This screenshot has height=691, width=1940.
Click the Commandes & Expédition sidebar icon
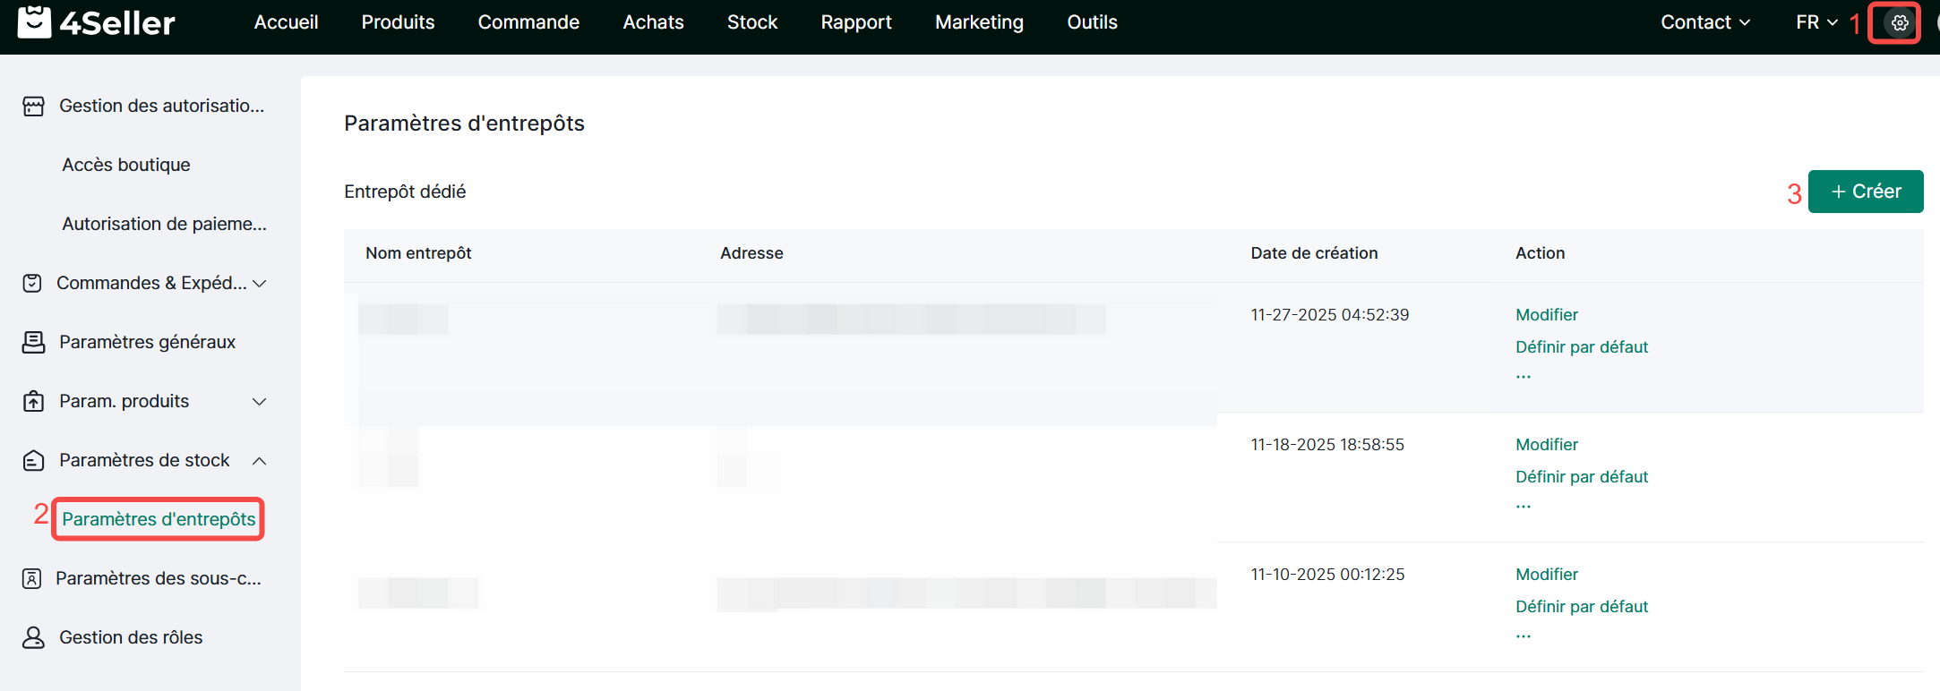pos(32,284)
